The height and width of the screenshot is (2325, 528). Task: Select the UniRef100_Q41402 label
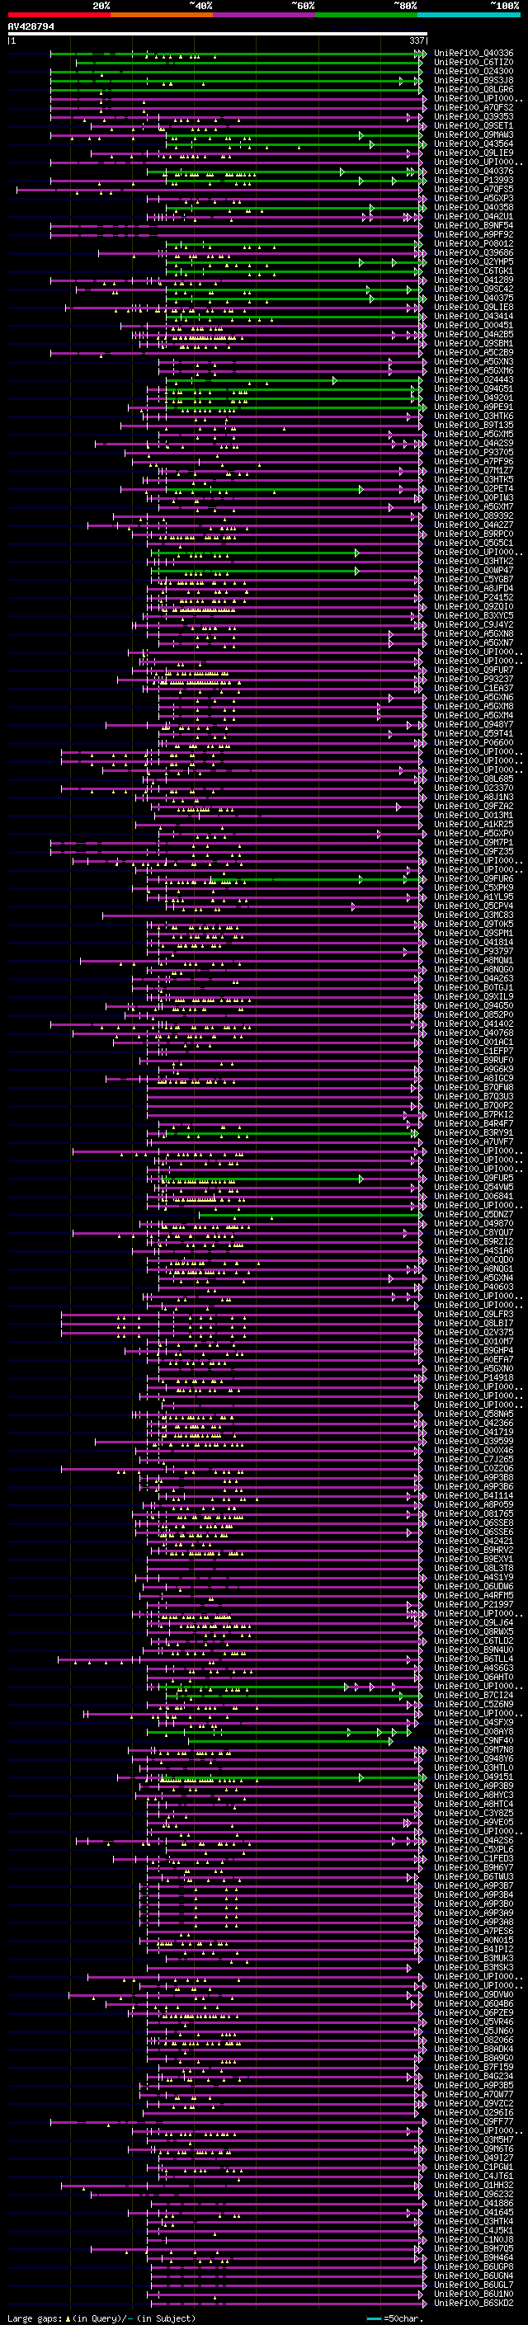[x=474, y=1024]
